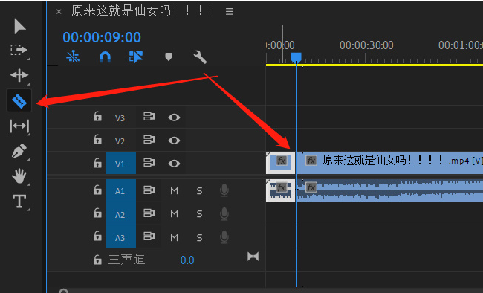The height and width of the screenshot is (293, 483).
Task: Enable voice-over record on A1
Action: 224,190
